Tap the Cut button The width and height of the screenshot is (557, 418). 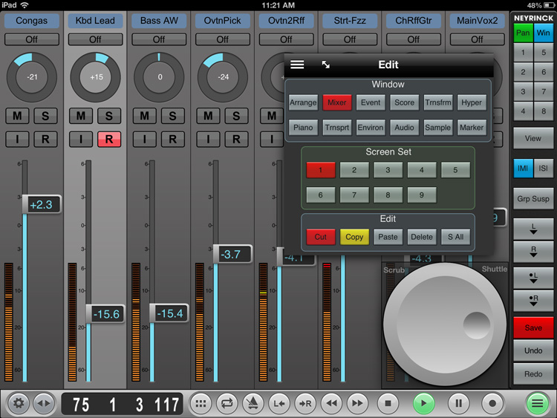click(x=320, y=237)
